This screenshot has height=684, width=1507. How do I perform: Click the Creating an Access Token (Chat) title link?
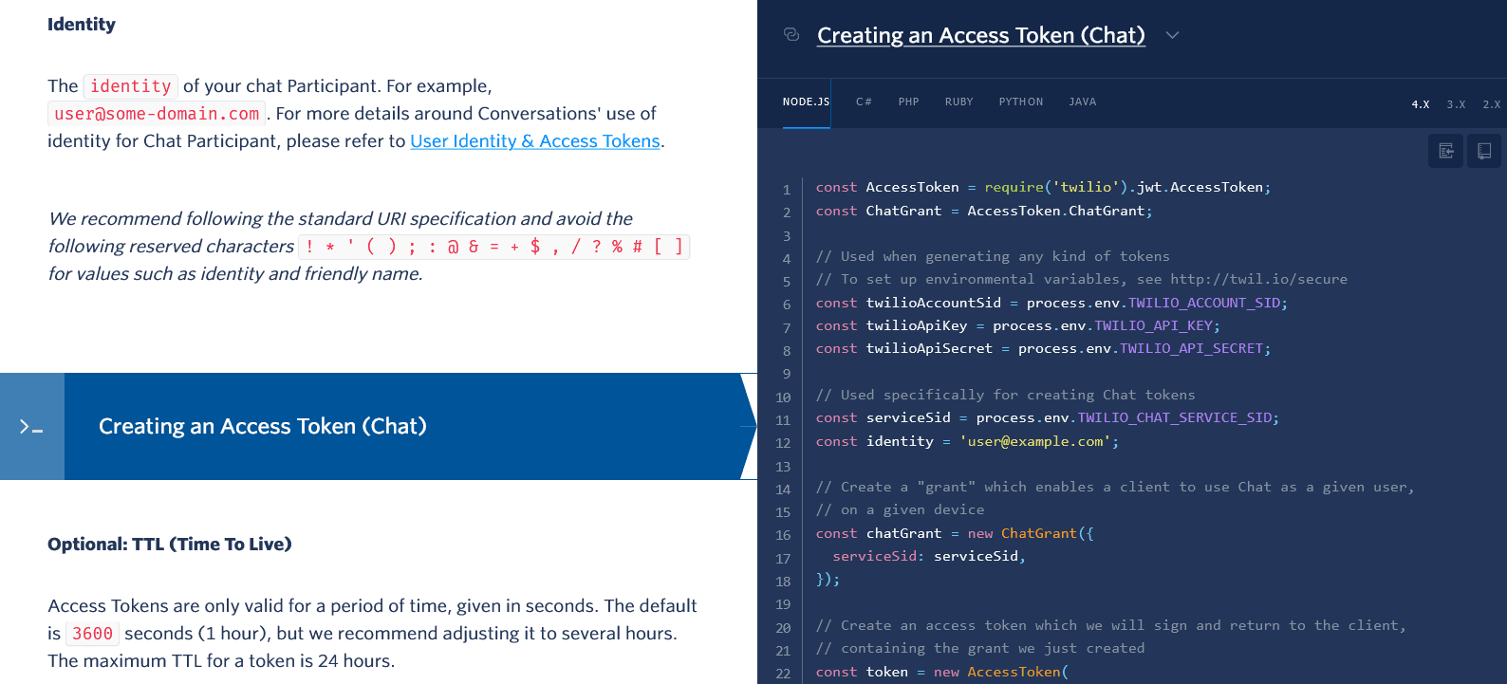[980, 35]
